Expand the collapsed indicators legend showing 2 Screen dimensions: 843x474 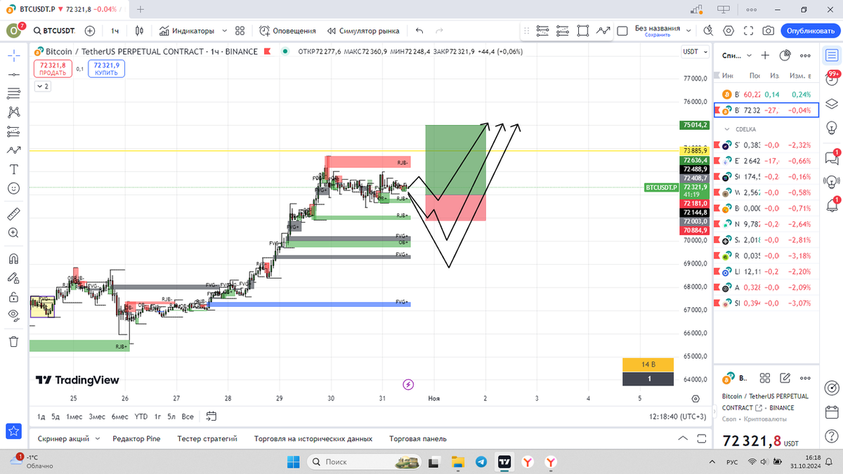(42, 86)
